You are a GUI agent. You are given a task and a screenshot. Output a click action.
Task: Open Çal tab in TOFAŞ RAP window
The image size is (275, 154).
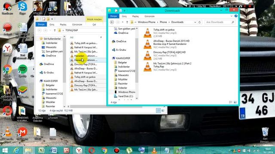click(95, 25)
